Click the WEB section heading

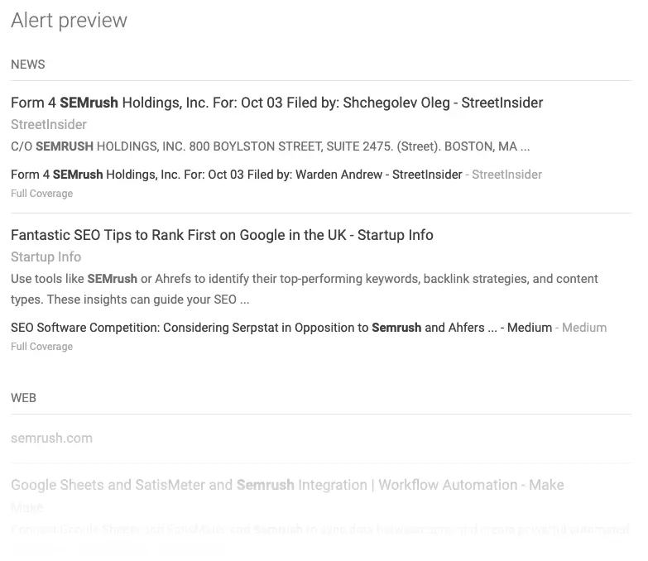(x=23, y=398)
